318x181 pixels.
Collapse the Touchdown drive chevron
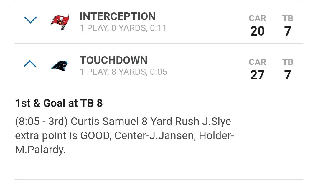(30, 64)
